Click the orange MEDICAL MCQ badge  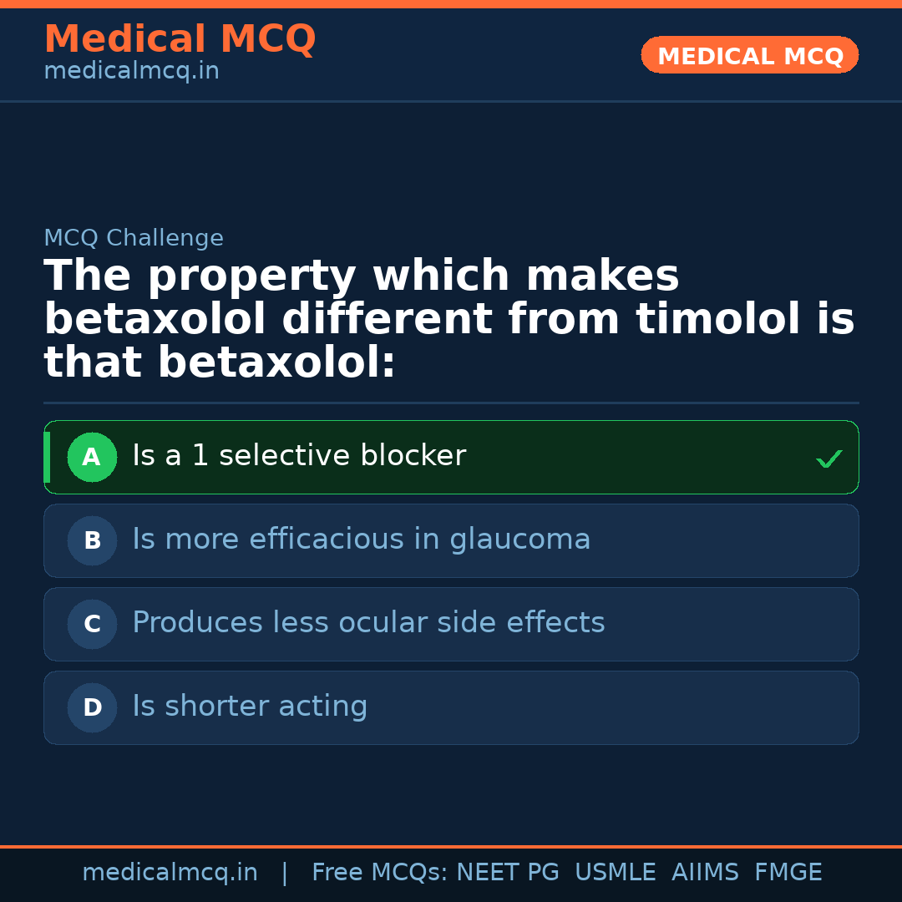coord(749,56)
